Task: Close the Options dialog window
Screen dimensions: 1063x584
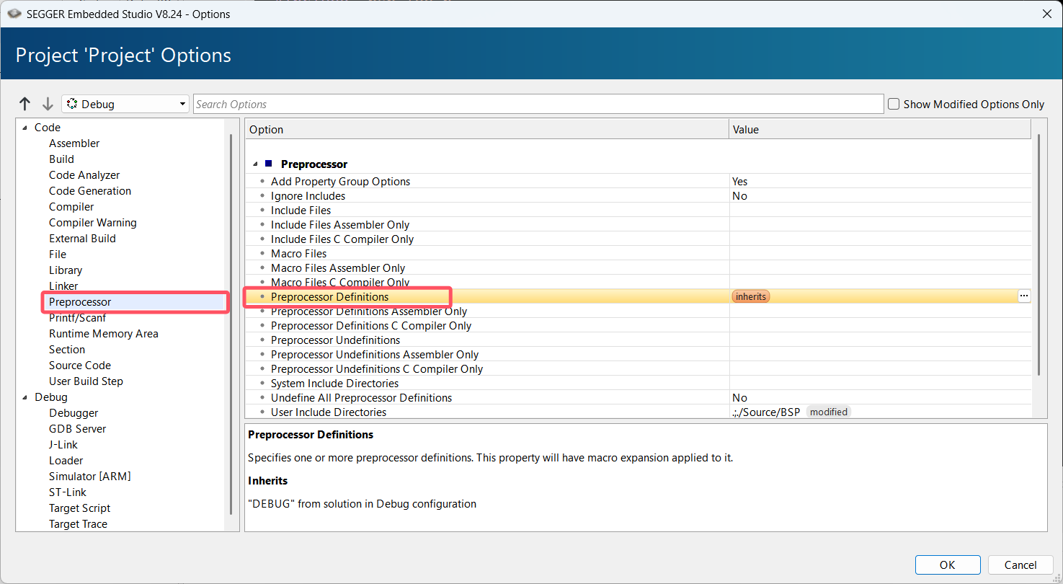Action: coord(1046,14)
